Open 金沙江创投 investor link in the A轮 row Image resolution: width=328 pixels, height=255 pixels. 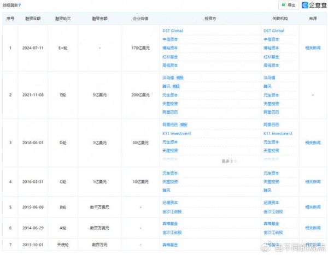pyautogui.click(x=172, y=233)
